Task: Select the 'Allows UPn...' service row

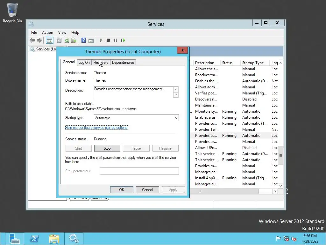Action: click(x=234, y=148)
